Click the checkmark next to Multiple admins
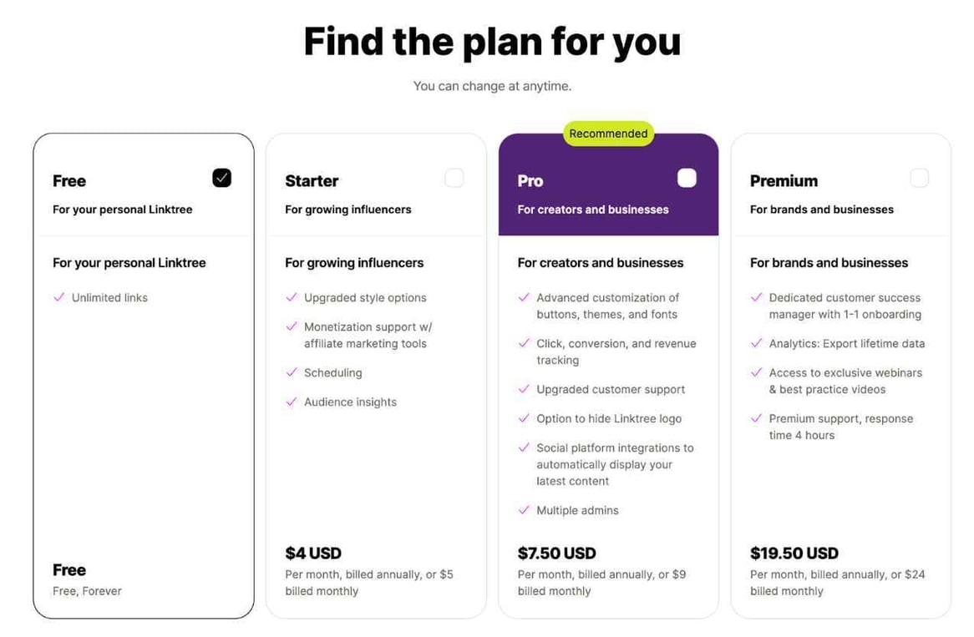The image size is (974, 637). [524, 510]
